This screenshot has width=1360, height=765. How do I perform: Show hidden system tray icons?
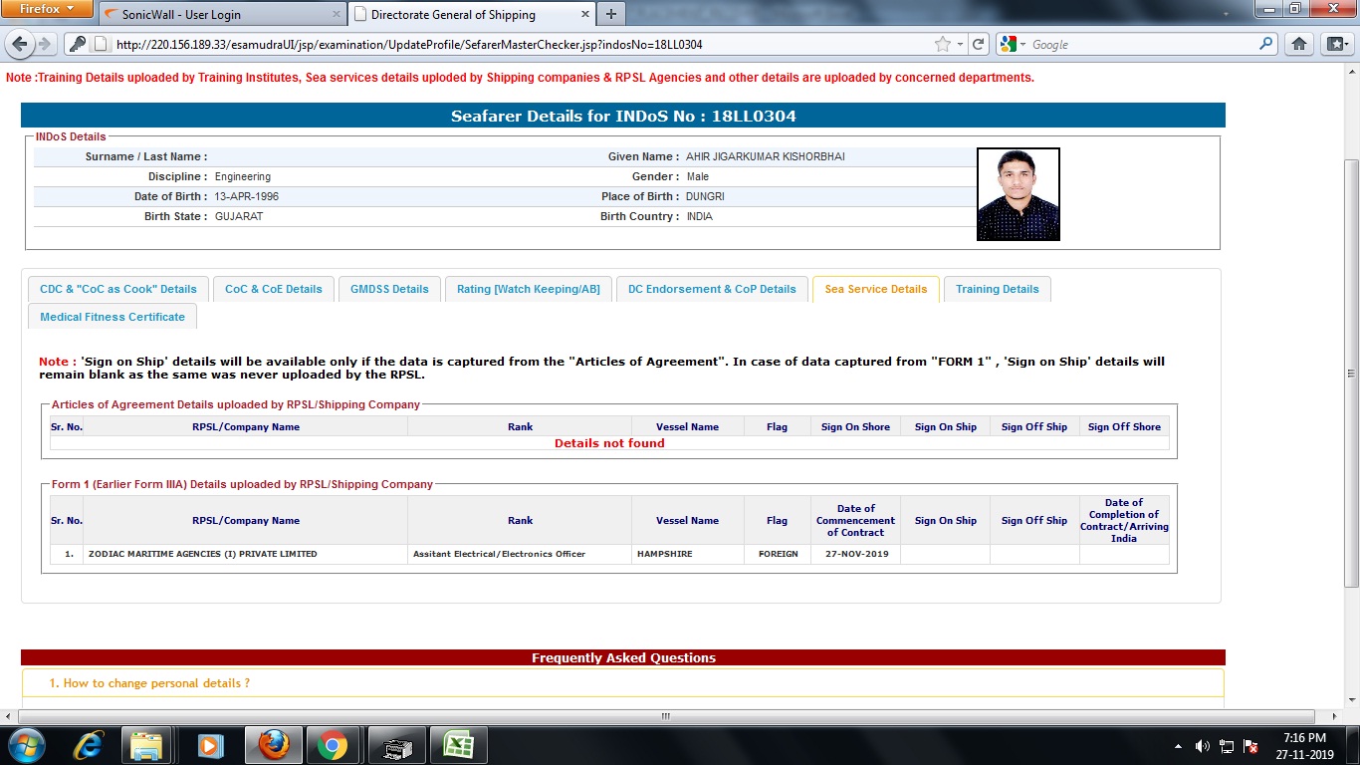coord(1179,745)
